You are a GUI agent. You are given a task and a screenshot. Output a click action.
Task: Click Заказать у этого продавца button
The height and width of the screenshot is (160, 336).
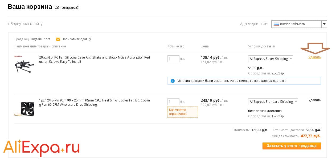(292, 146)
